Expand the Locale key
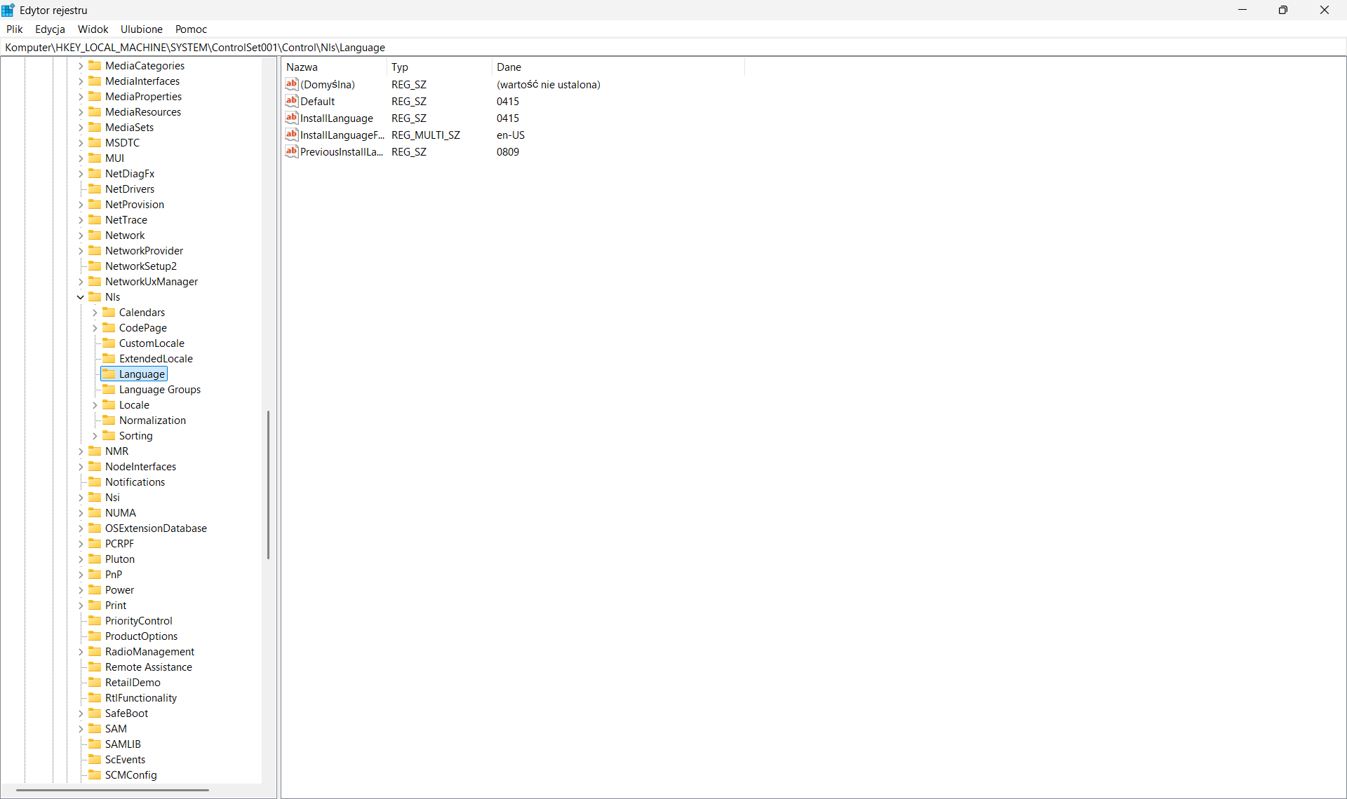 click(95, 405)
